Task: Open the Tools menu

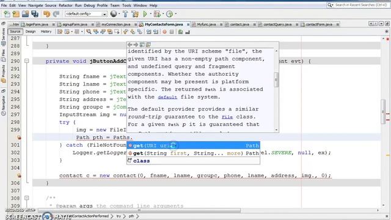Action: (126, 5)
